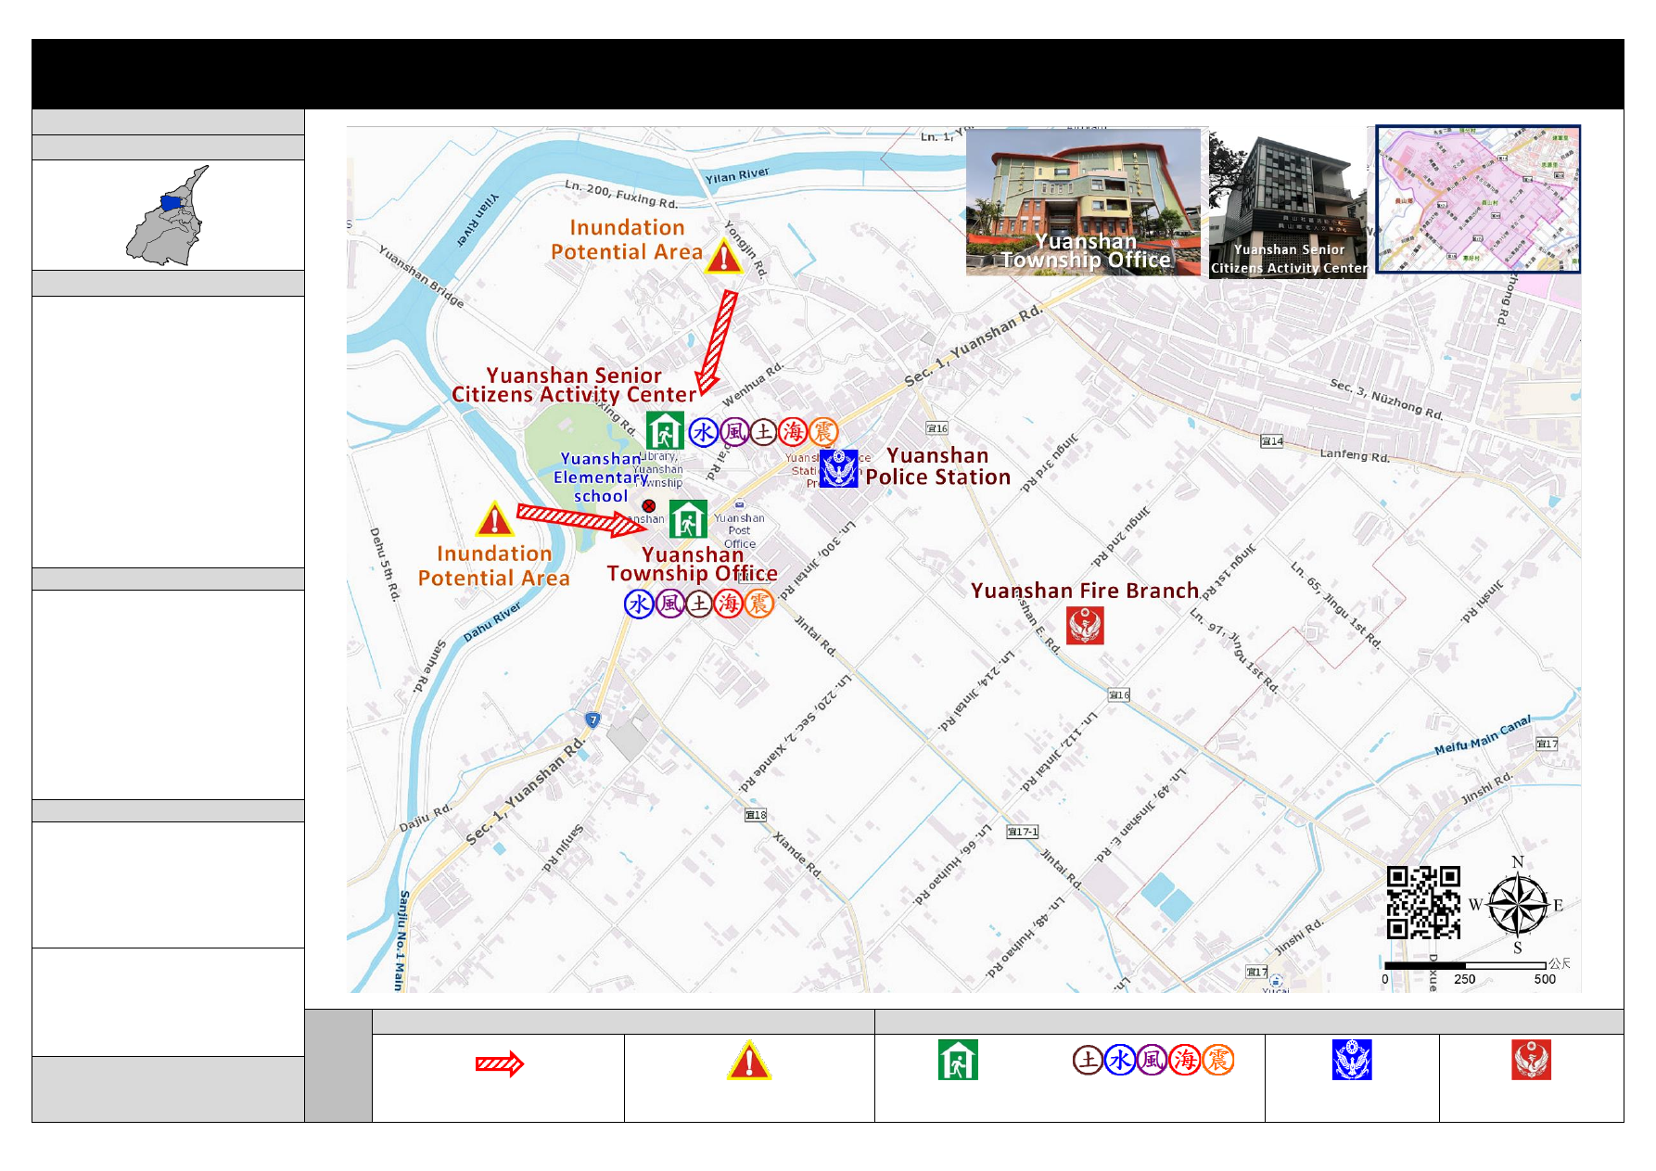Screen dimensions: 1656x1171
Task: Click the red dot marker at Yuanshan Elementary school
Action: tap(649, 506)
